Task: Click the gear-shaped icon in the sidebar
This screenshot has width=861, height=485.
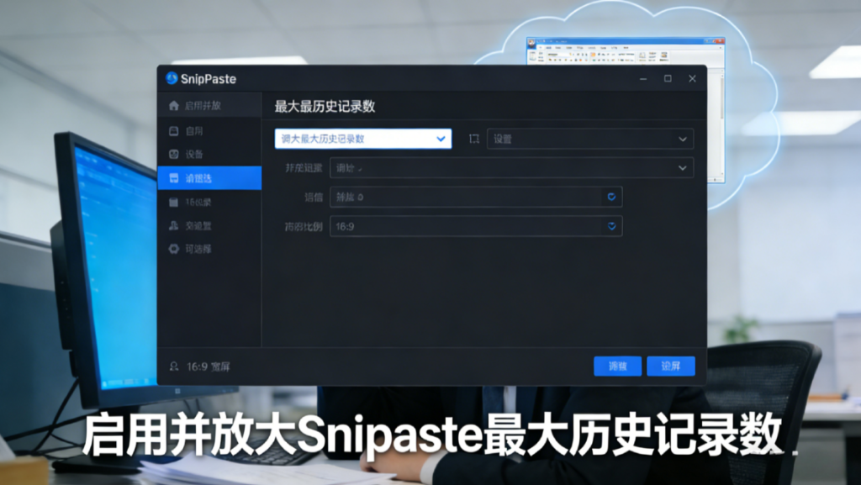Action: click(174, 250)
